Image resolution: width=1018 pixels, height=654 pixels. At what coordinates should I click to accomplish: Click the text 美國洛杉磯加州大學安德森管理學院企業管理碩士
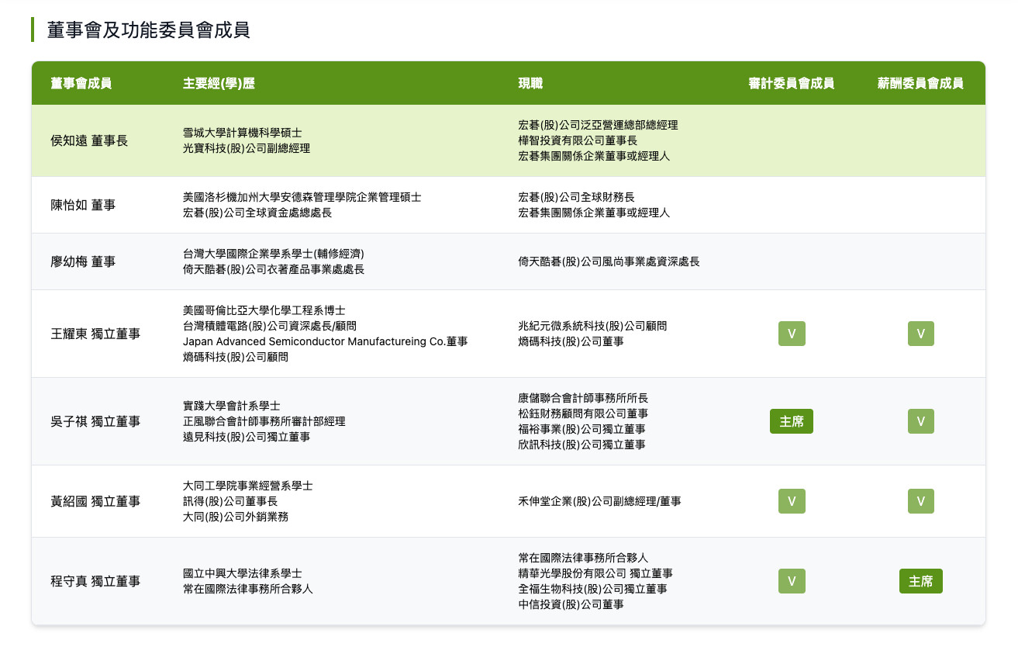point(302,197)
